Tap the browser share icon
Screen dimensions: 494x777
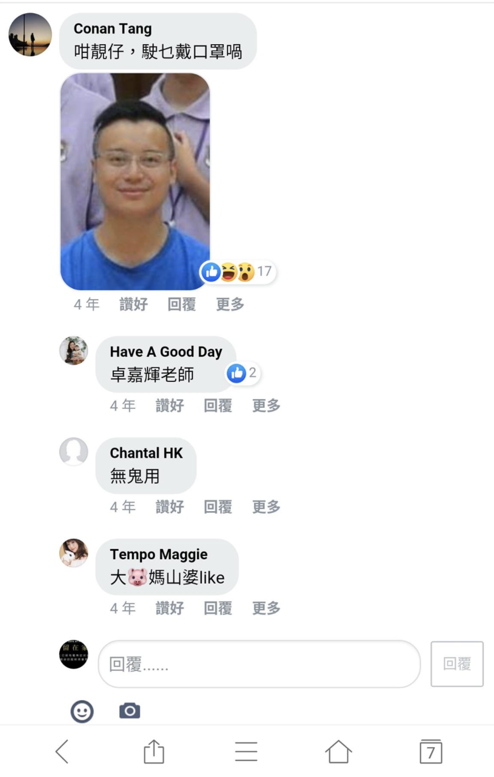point(154,752)
